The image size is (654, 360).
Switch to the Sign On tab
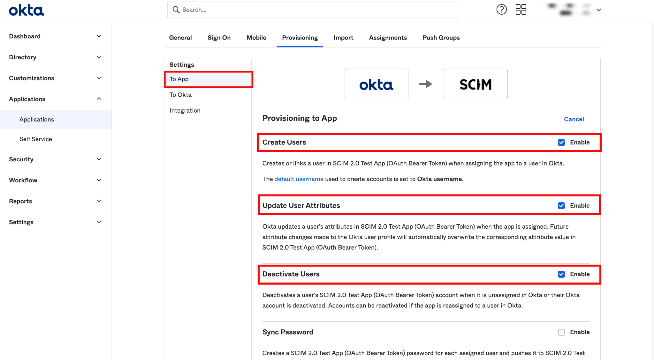point(219,38)
